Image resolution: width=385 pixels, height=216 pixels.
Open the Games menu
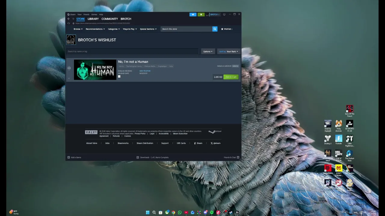(94, 14)
